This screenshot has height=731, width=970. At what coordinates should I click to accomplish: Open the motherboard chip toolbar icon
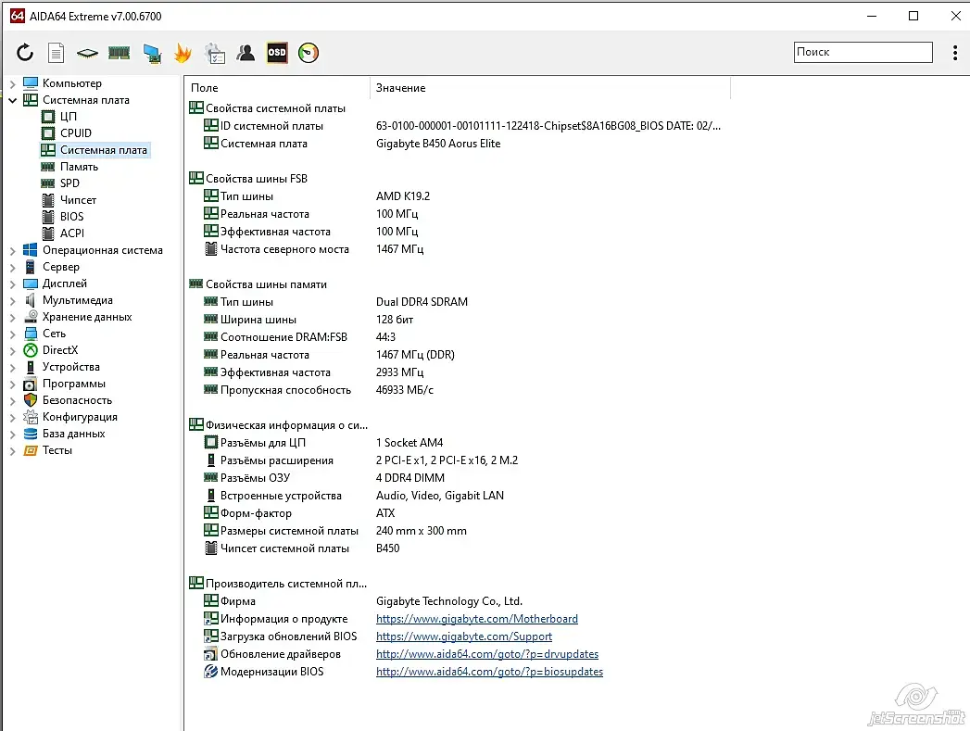click(87, 53)
